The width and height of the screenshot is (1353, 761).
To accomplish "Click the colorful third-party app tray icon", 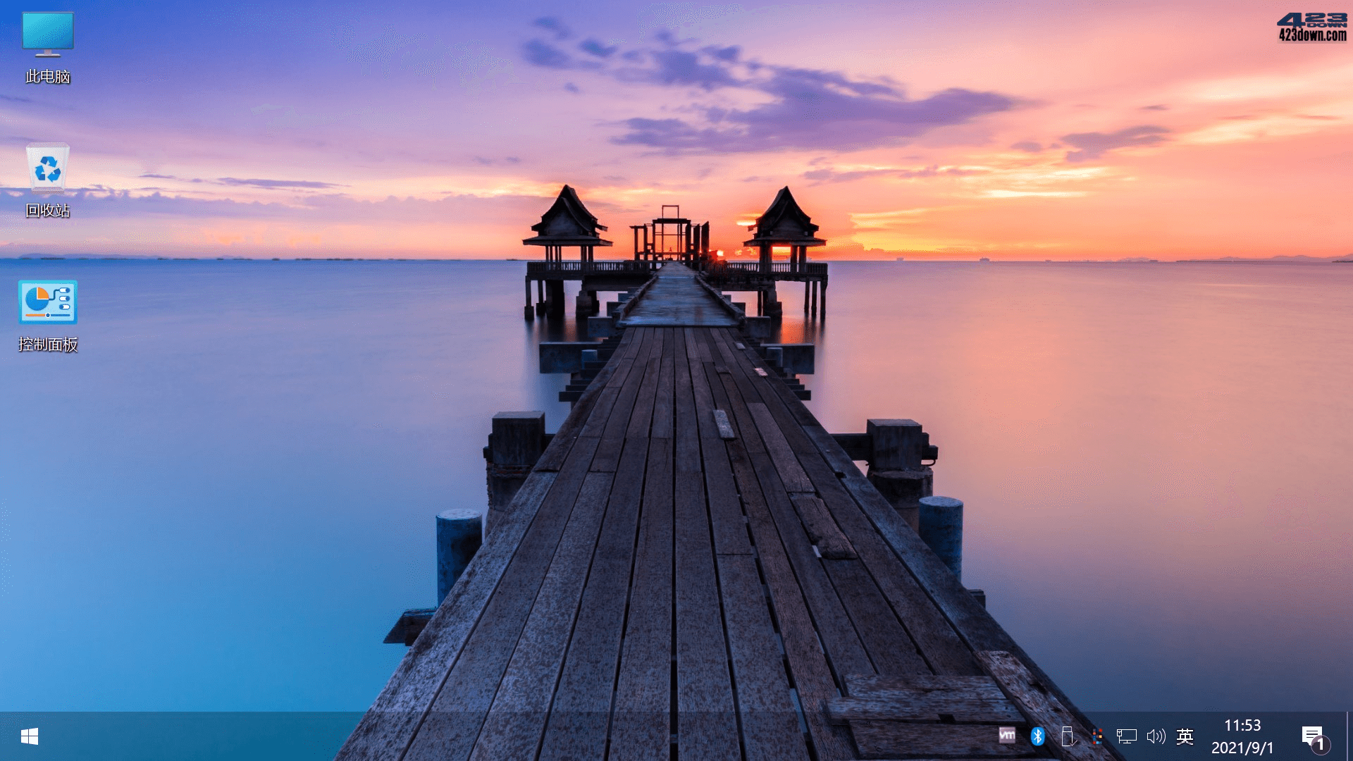I will click(1096, 736).
